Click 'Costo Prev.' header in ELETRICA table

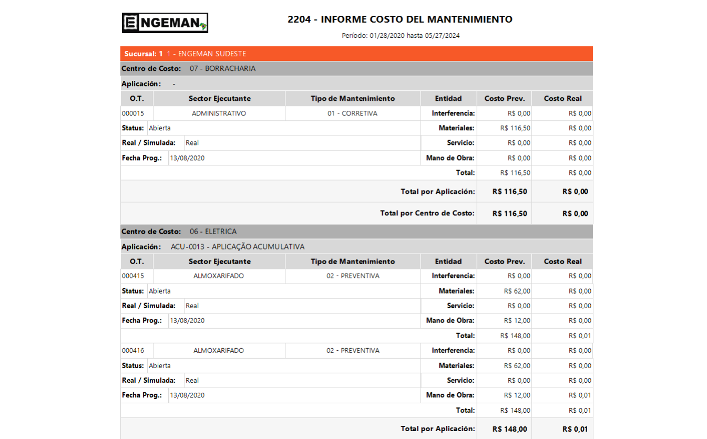pos(505,262)
